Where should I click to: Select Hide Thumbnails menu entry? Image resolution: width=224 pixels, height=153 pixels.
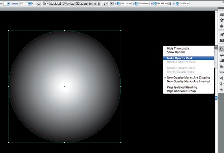click(178, 48)
